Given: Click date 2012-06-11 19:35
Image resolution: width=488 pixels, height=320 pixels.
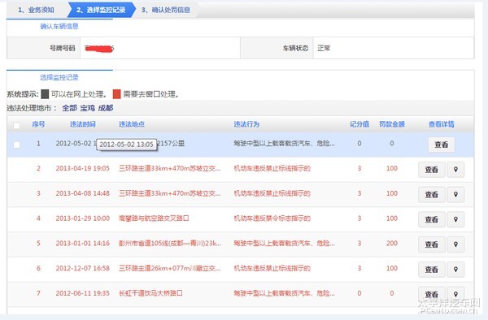Looking at the screenshot, I should pyautogui.click(x=83, y=293).
